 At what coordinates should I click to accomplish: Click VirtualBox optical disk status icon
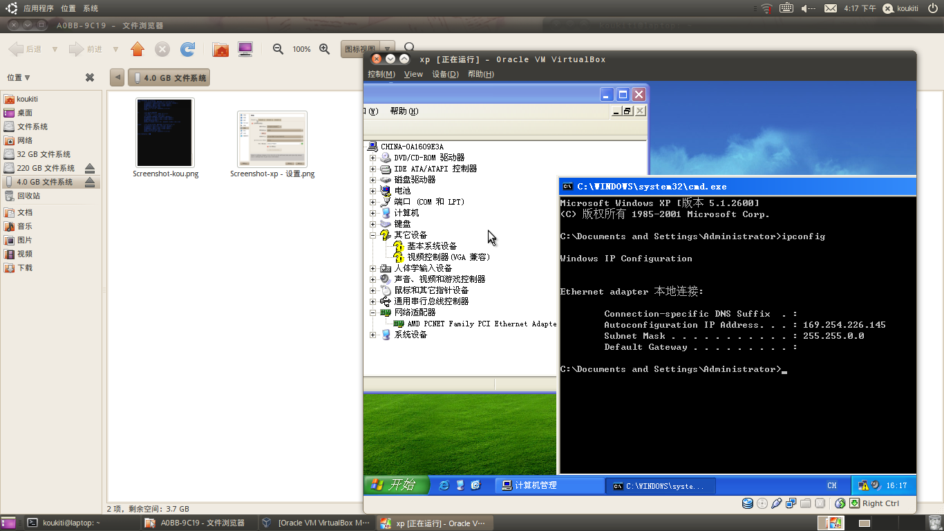click(x=762, y=503)
